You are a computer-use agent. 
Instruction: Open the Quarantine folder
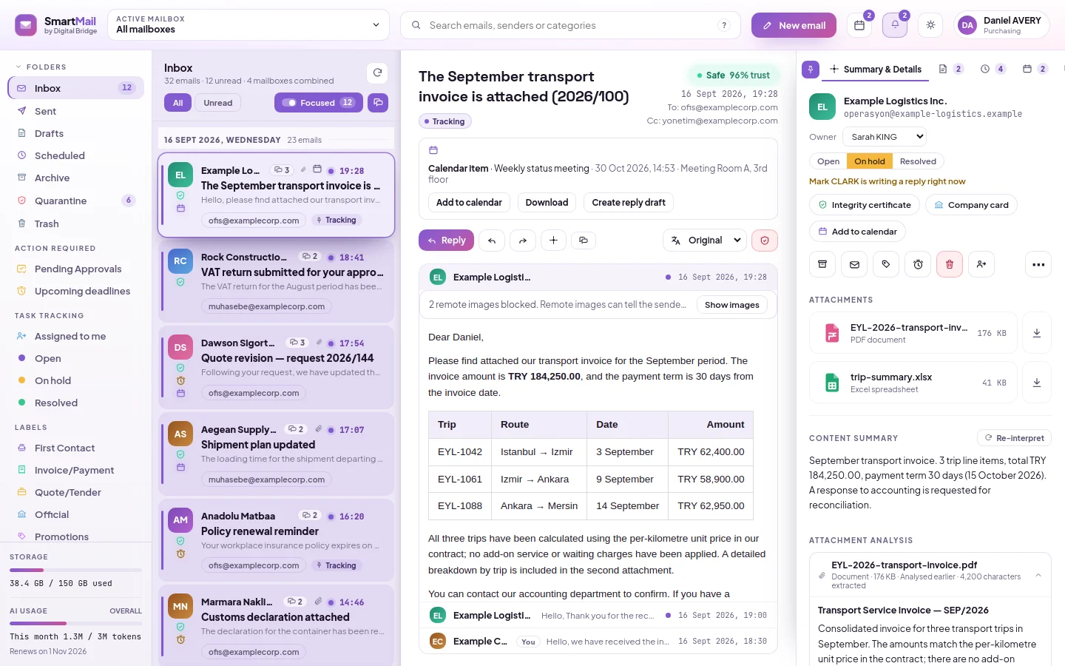75,201
